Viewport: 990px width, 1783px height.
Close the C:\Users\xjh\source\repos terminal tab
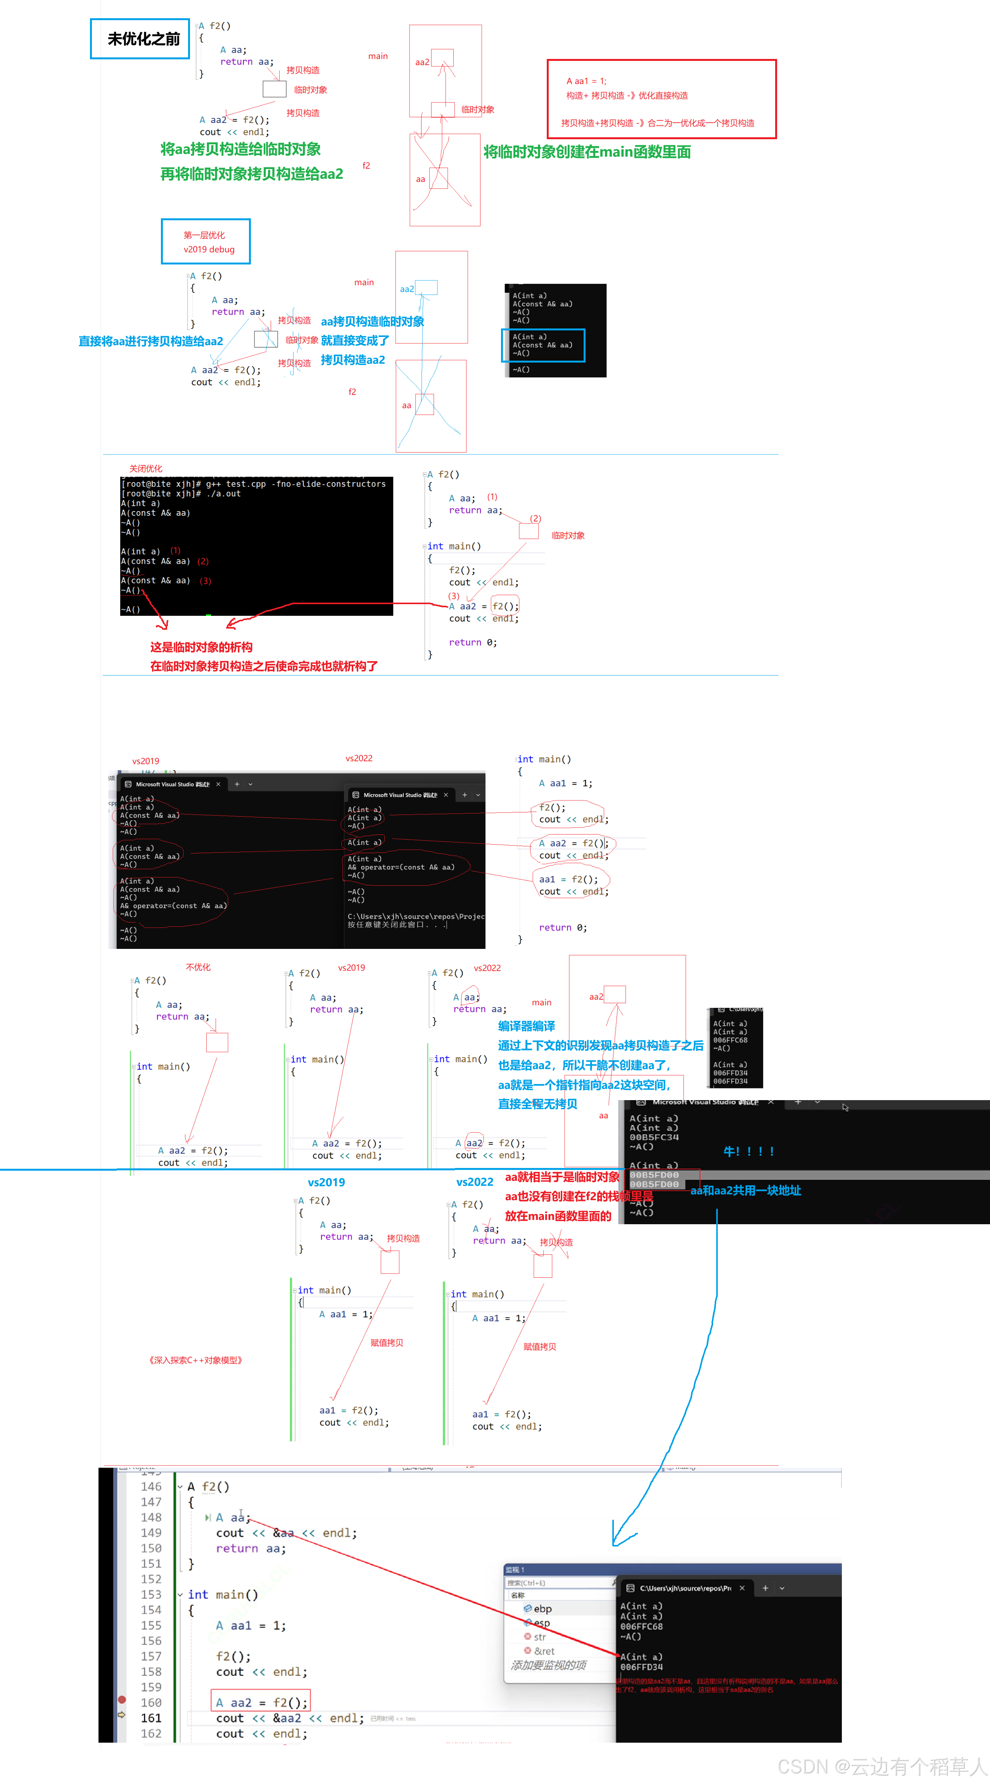point(742,1588)
